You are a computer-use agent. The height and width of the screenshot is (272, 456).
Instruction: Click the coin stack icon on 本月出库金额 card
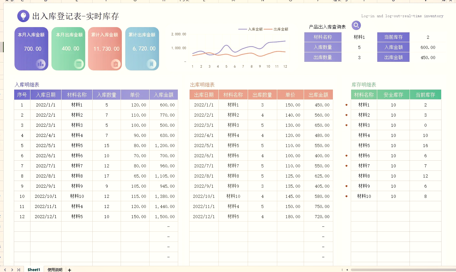tap(79, 64)
